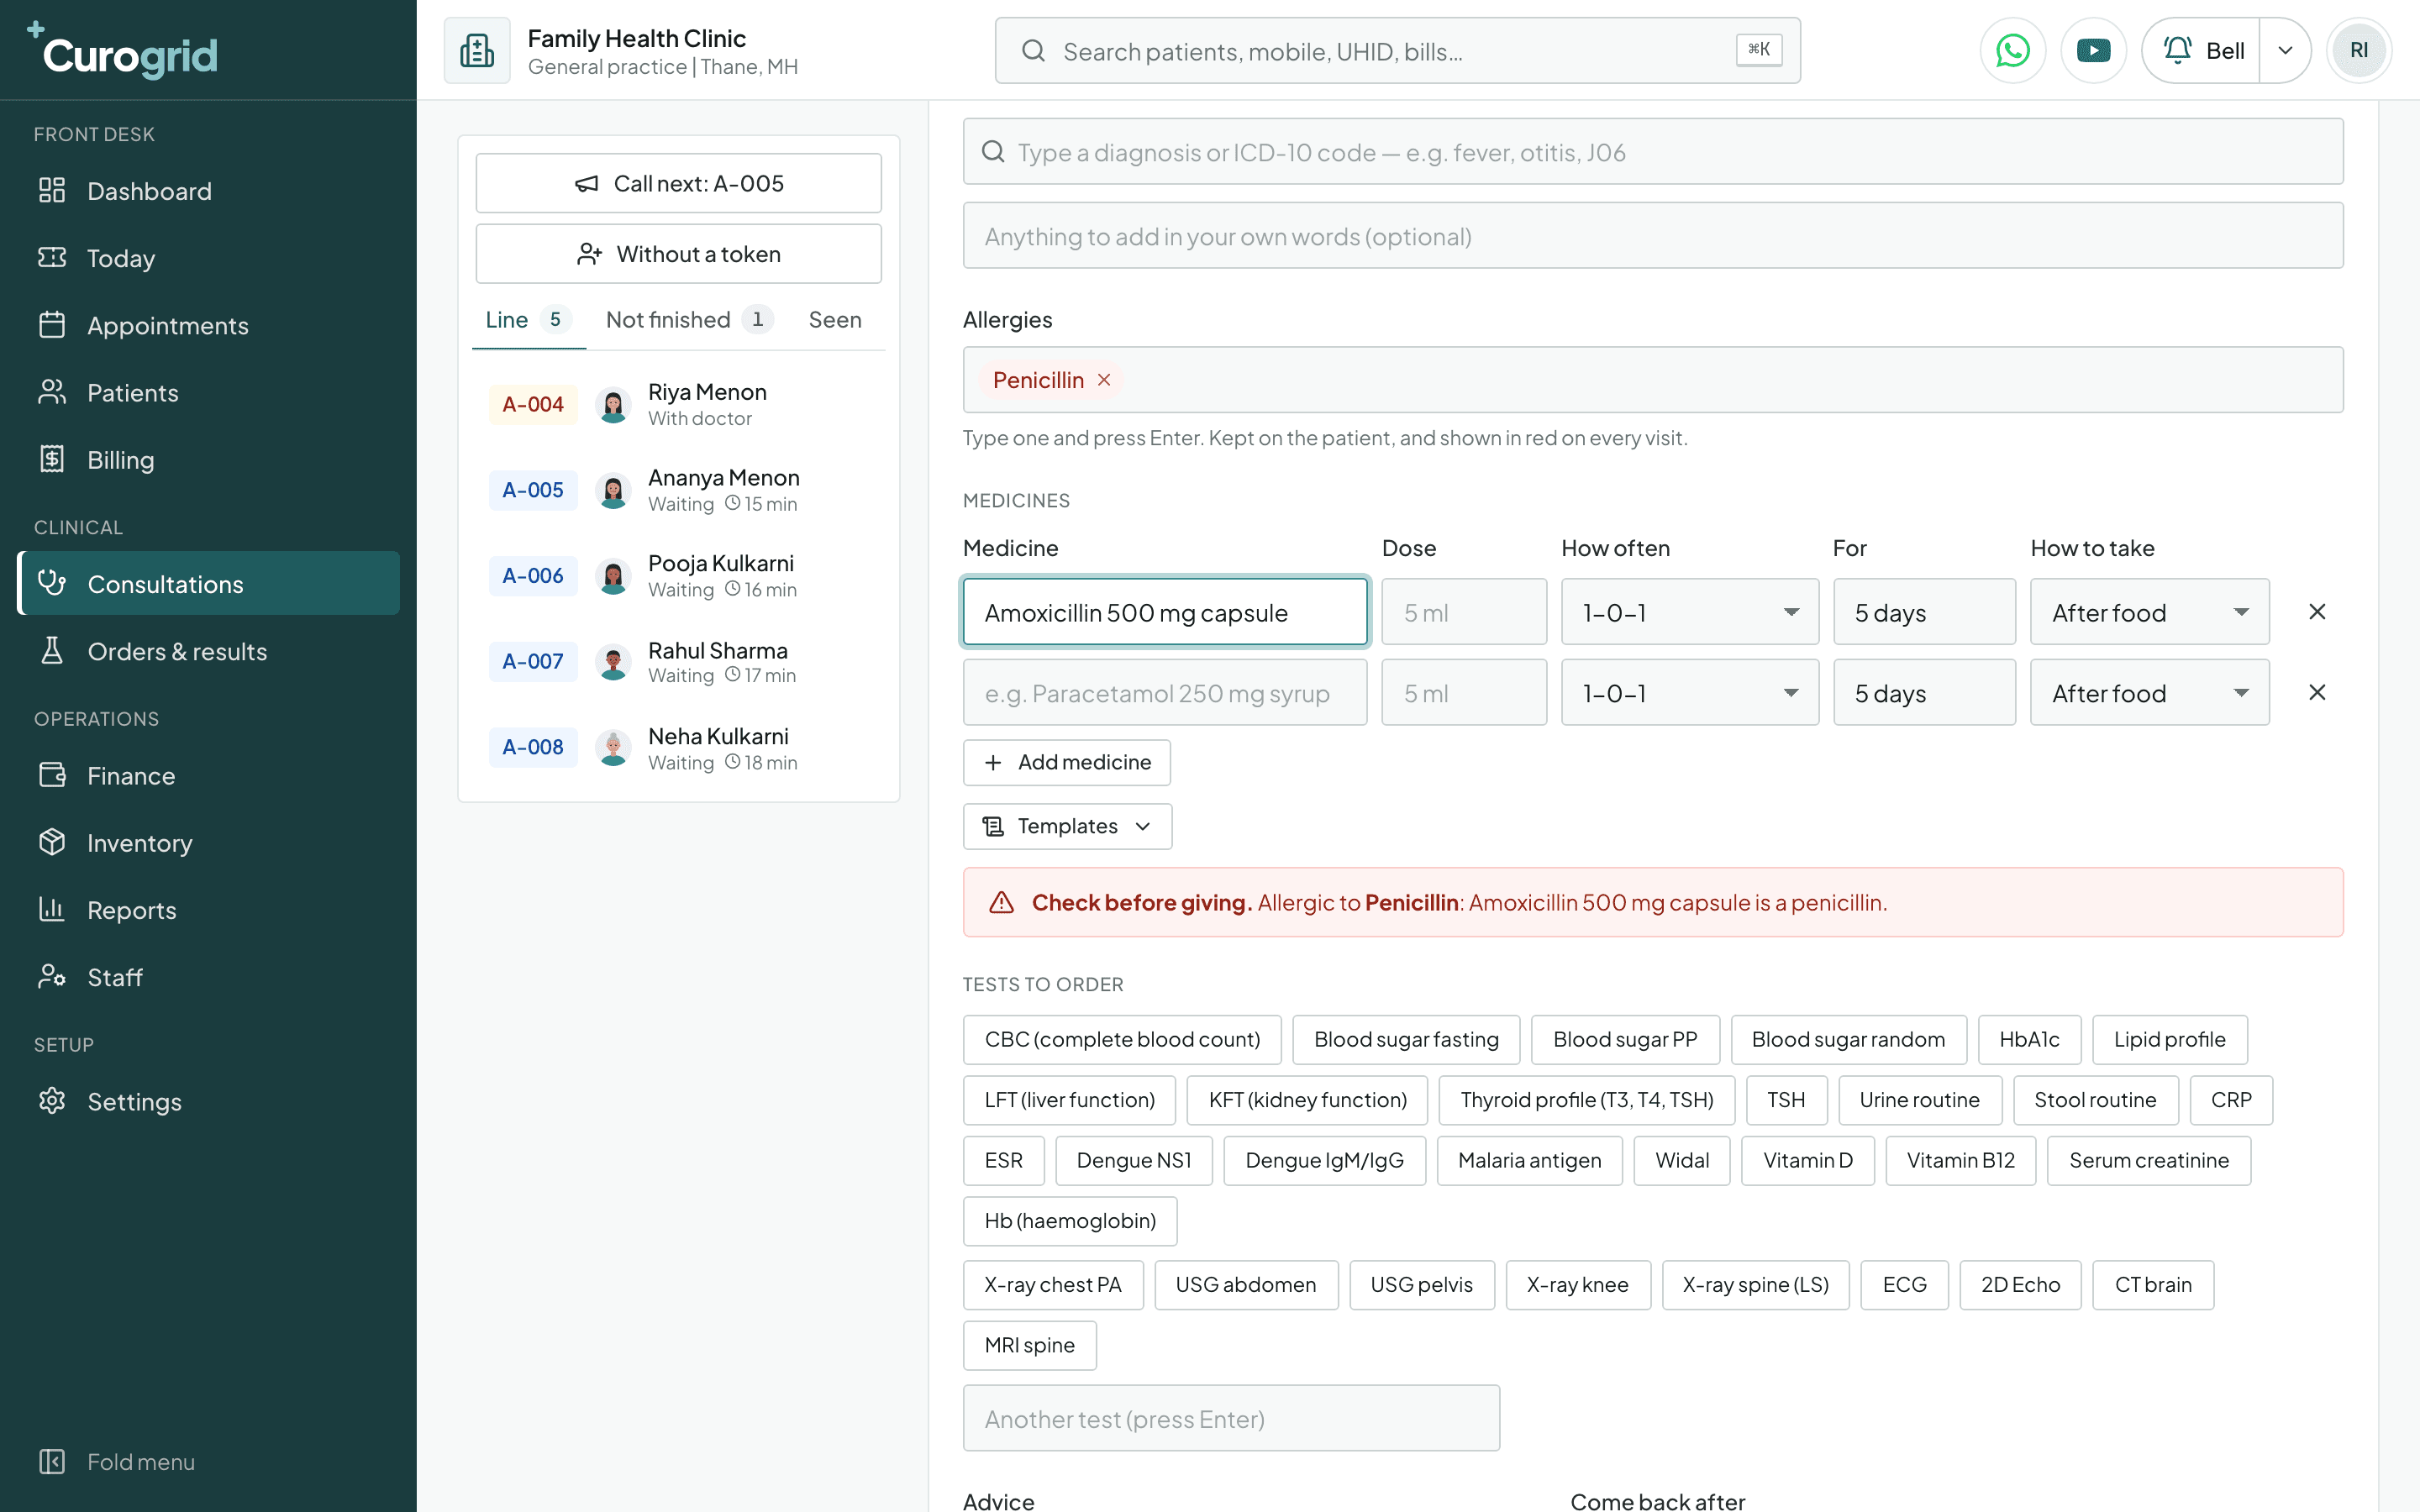Click Add medicine button

pos(1067,762)
